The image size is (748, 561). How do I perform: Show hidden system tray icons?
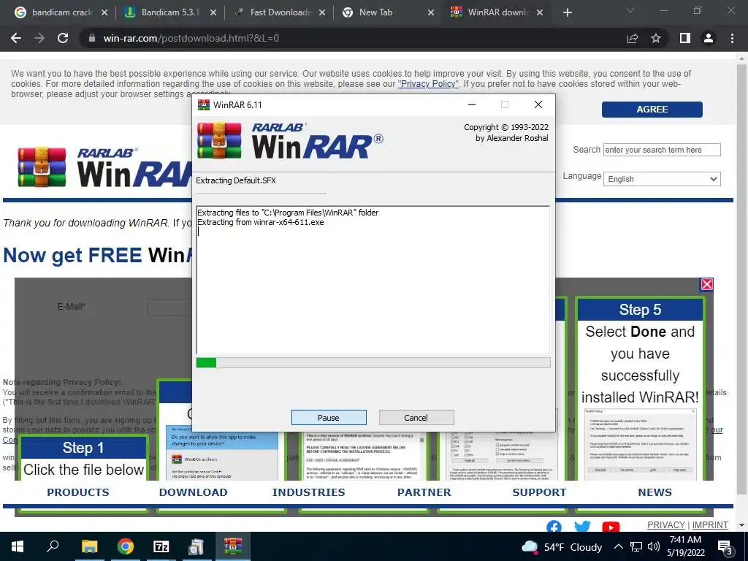pyautogui.click(x=618, y=546)
